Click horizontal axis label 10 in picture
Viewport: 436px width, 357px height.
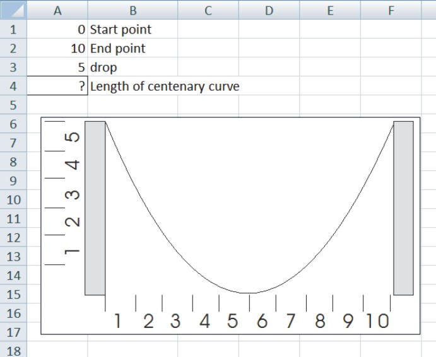377,321
